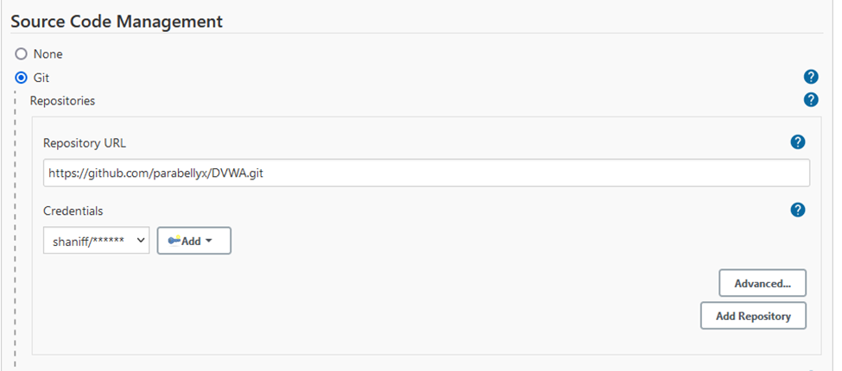
Task: Select the None radio button
Action: [x=22, y=53]
